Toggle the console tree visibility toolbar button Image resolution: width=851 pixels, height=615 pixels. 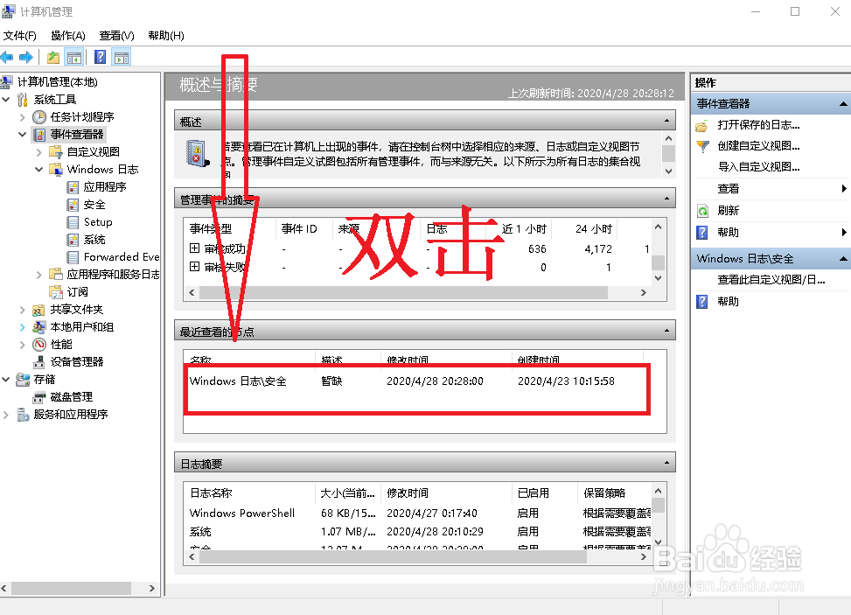click(75, 56)
